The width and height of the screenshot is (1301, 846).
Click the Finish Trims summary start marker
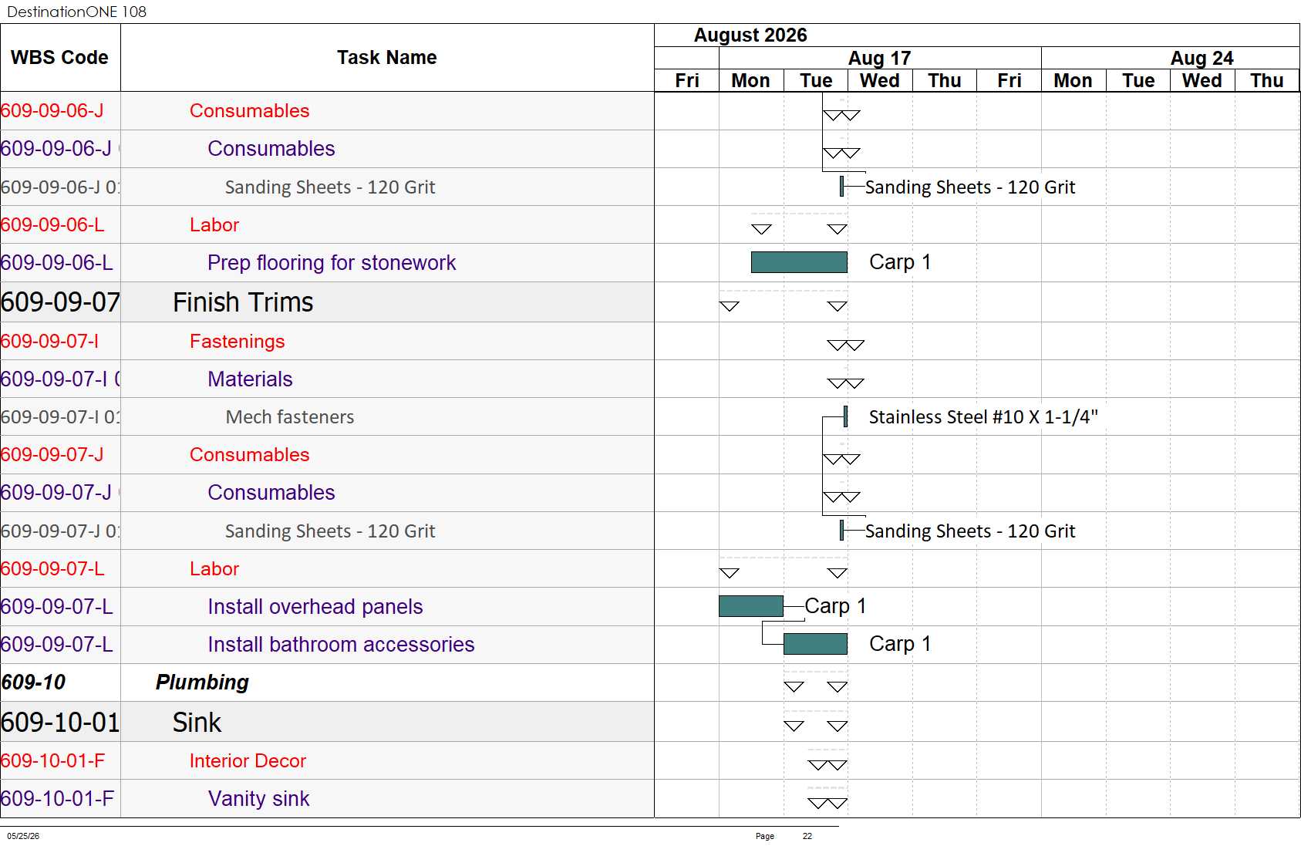(729, 306)
